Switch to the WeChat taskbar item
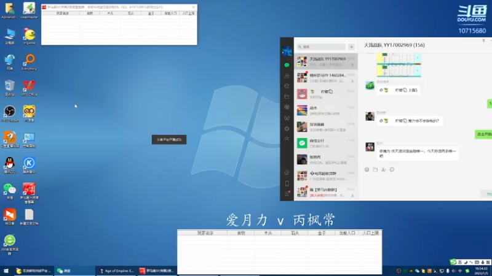Viewport: 492px width, 276px height. 74,271
